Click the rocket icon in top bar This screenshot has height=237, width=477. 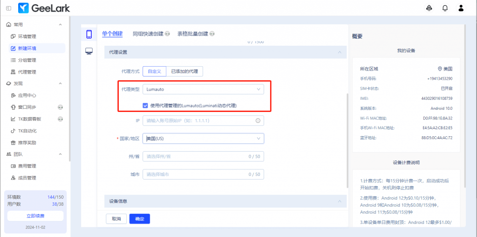[x=429, y=8]
